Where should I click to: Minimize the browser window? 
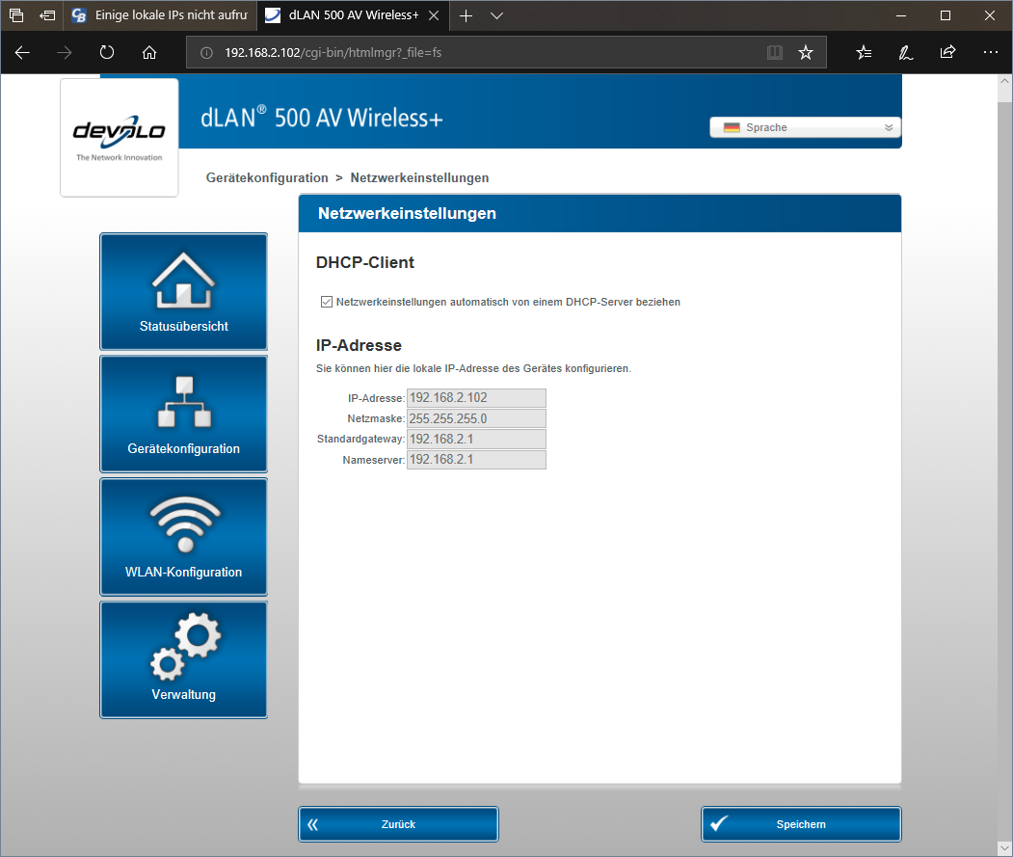click(901, 15)
